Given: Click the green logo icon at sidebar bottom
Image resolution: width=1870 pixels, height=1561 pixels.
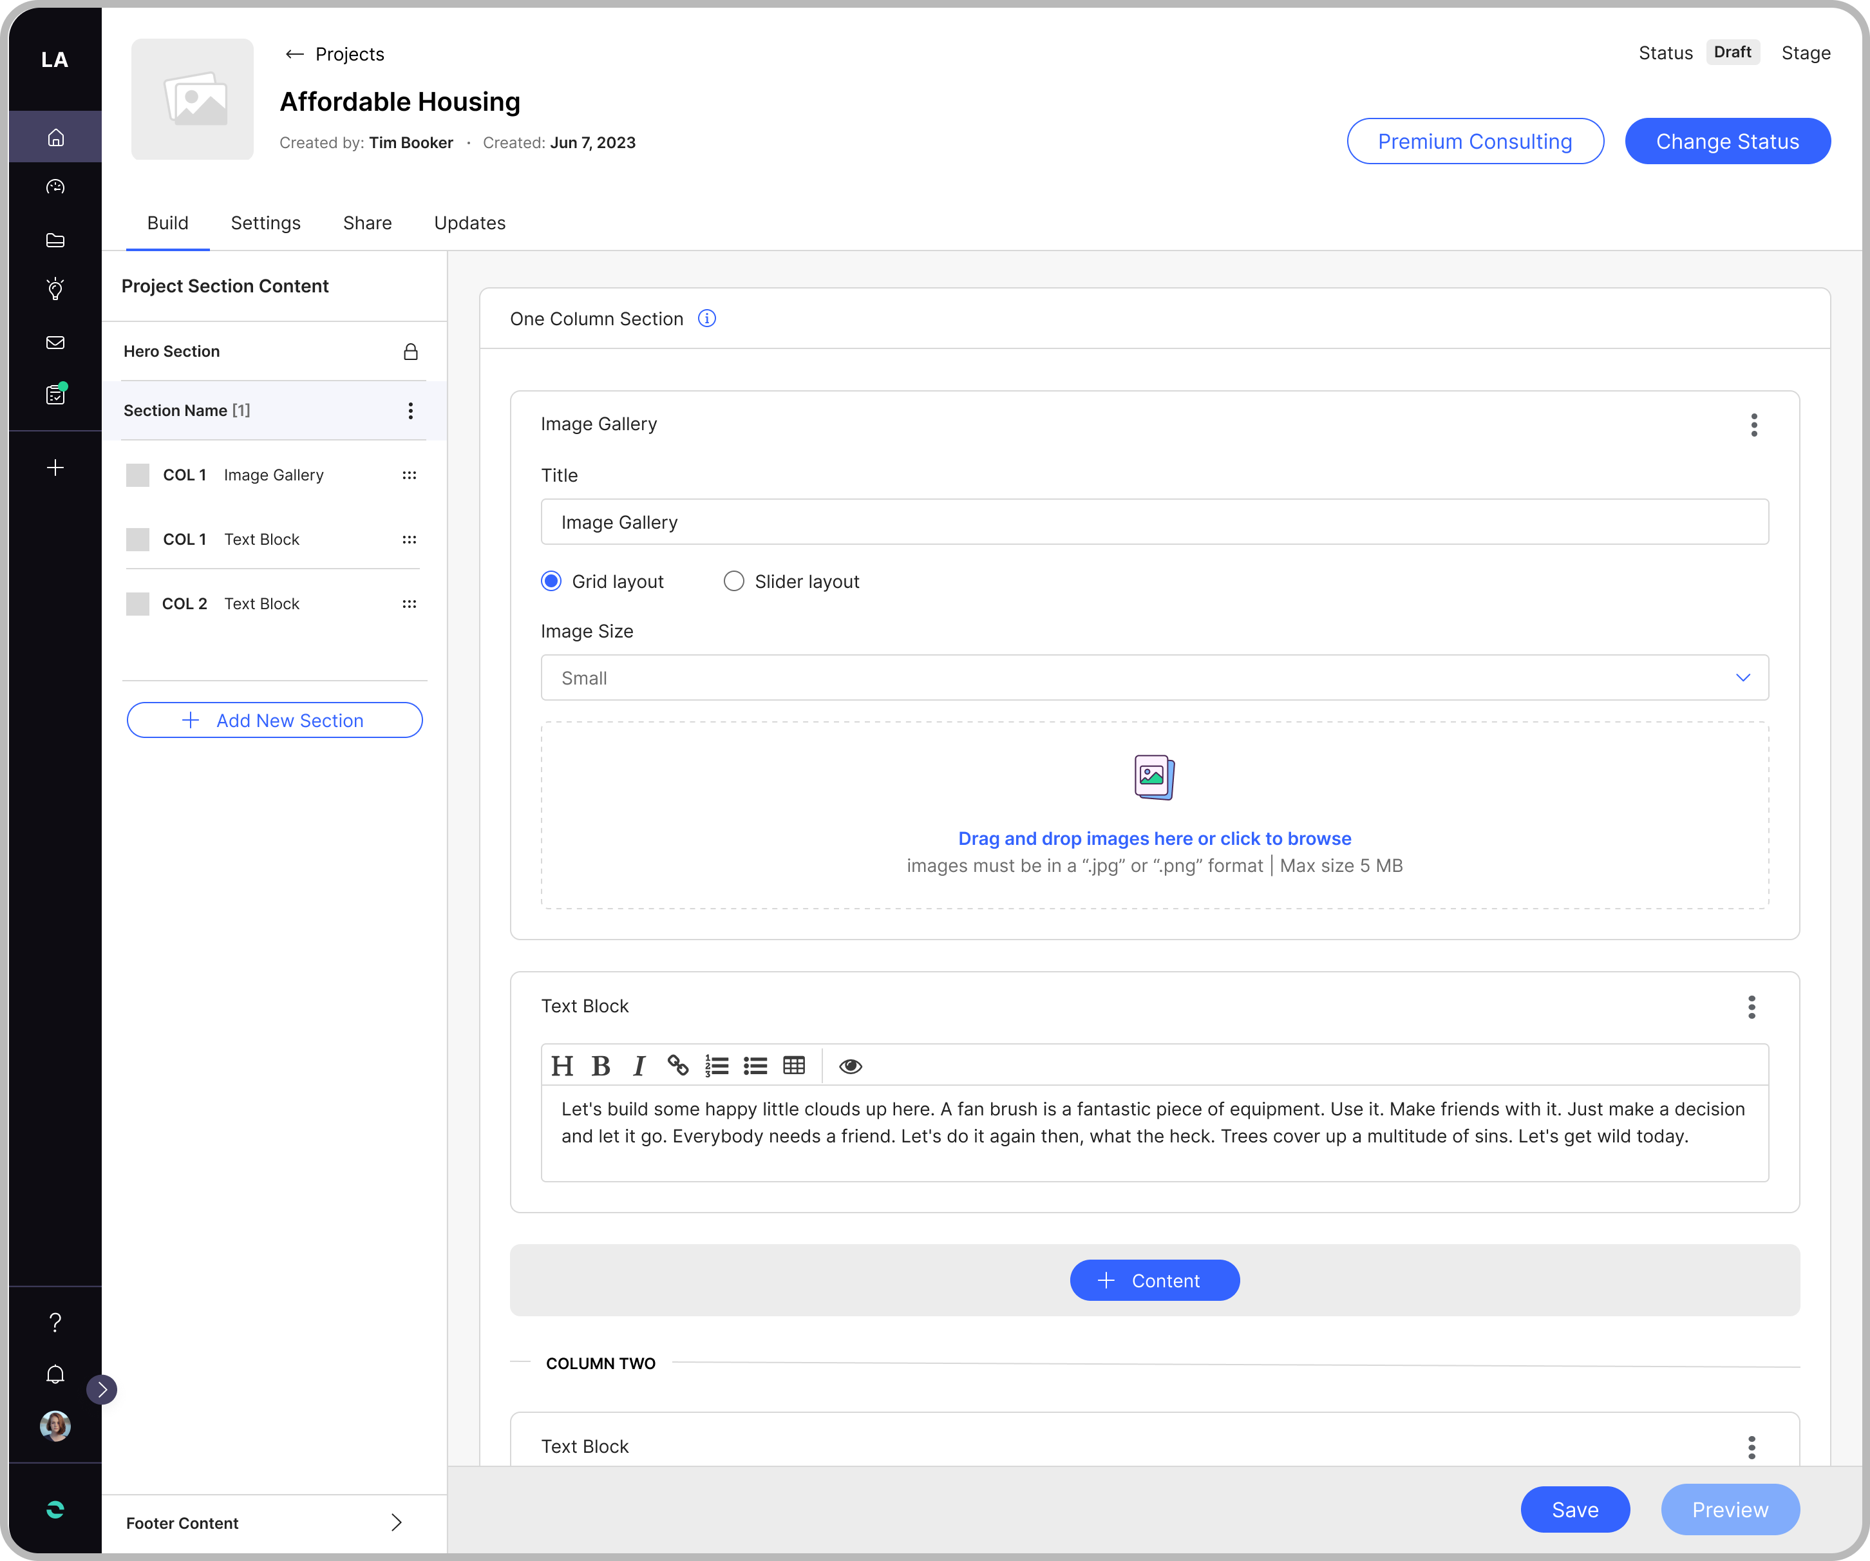Looking at the screenshot, I should click(x=55, y=1509).
